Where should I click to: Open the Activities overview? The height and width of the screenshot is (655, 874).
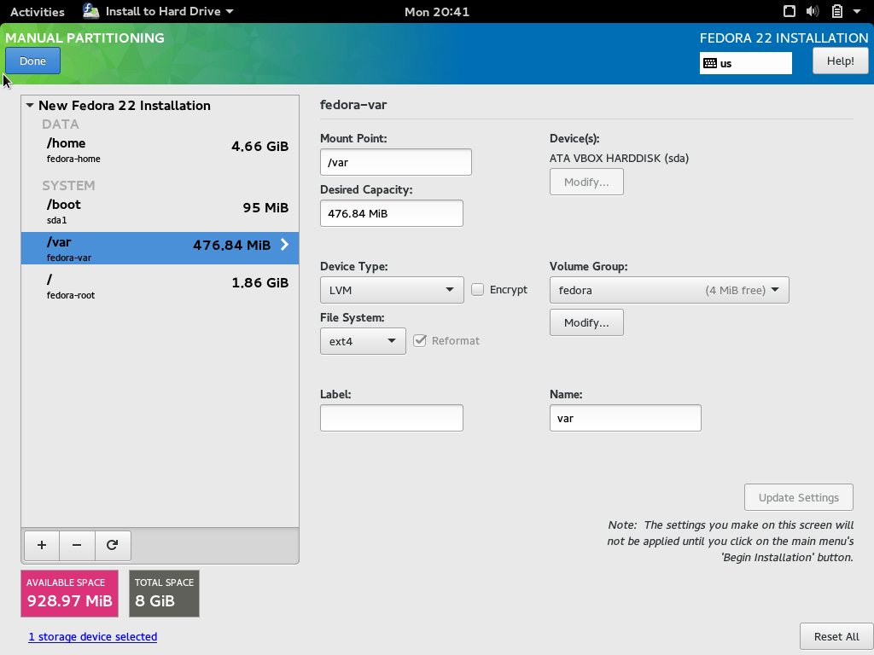[38, 11]
